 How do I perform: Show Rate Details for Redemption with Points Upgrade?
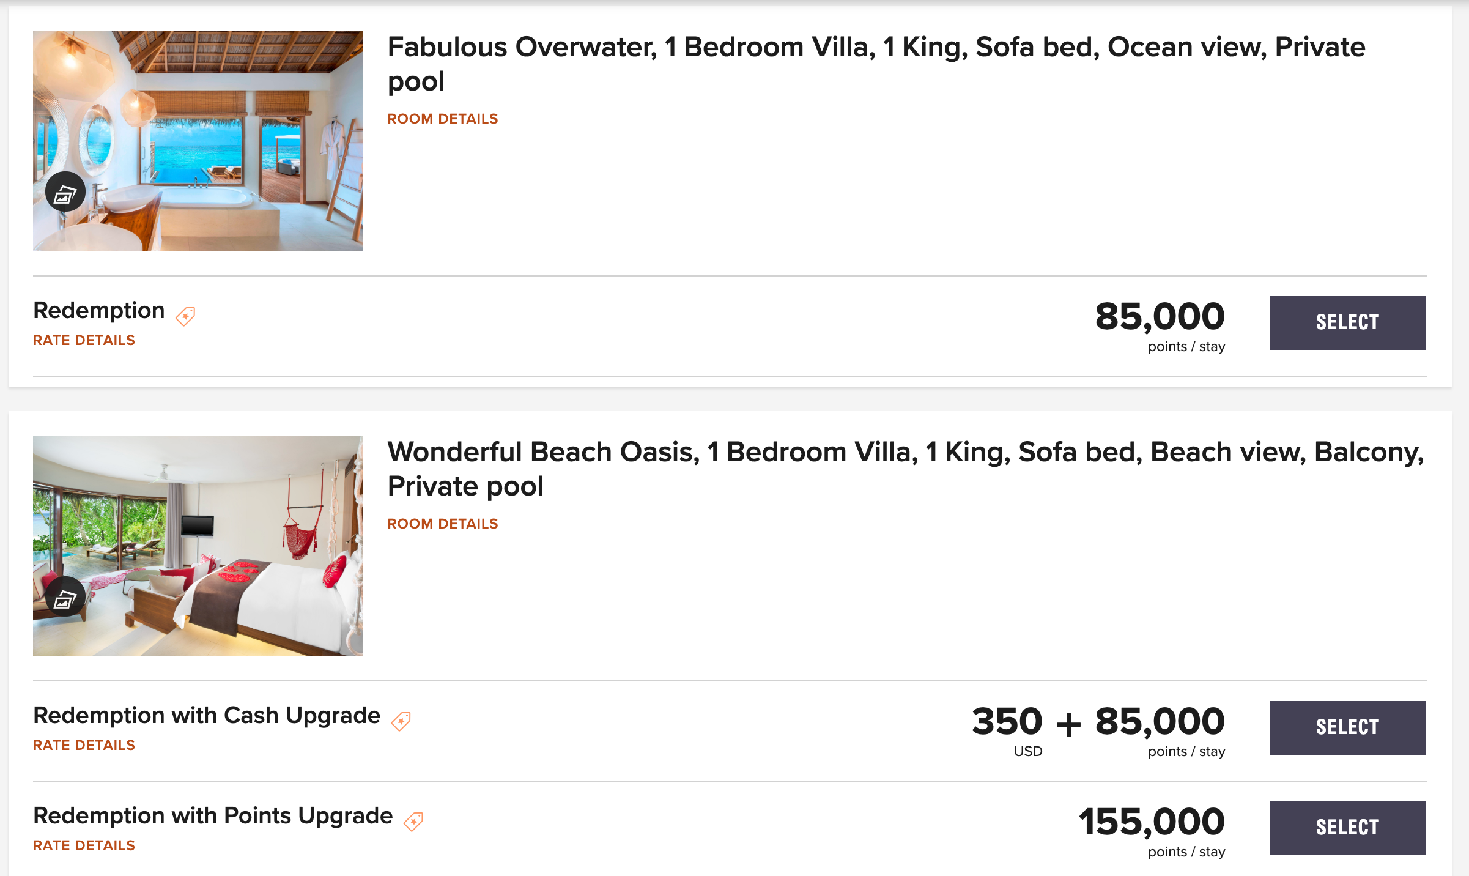tap(84, 845)
